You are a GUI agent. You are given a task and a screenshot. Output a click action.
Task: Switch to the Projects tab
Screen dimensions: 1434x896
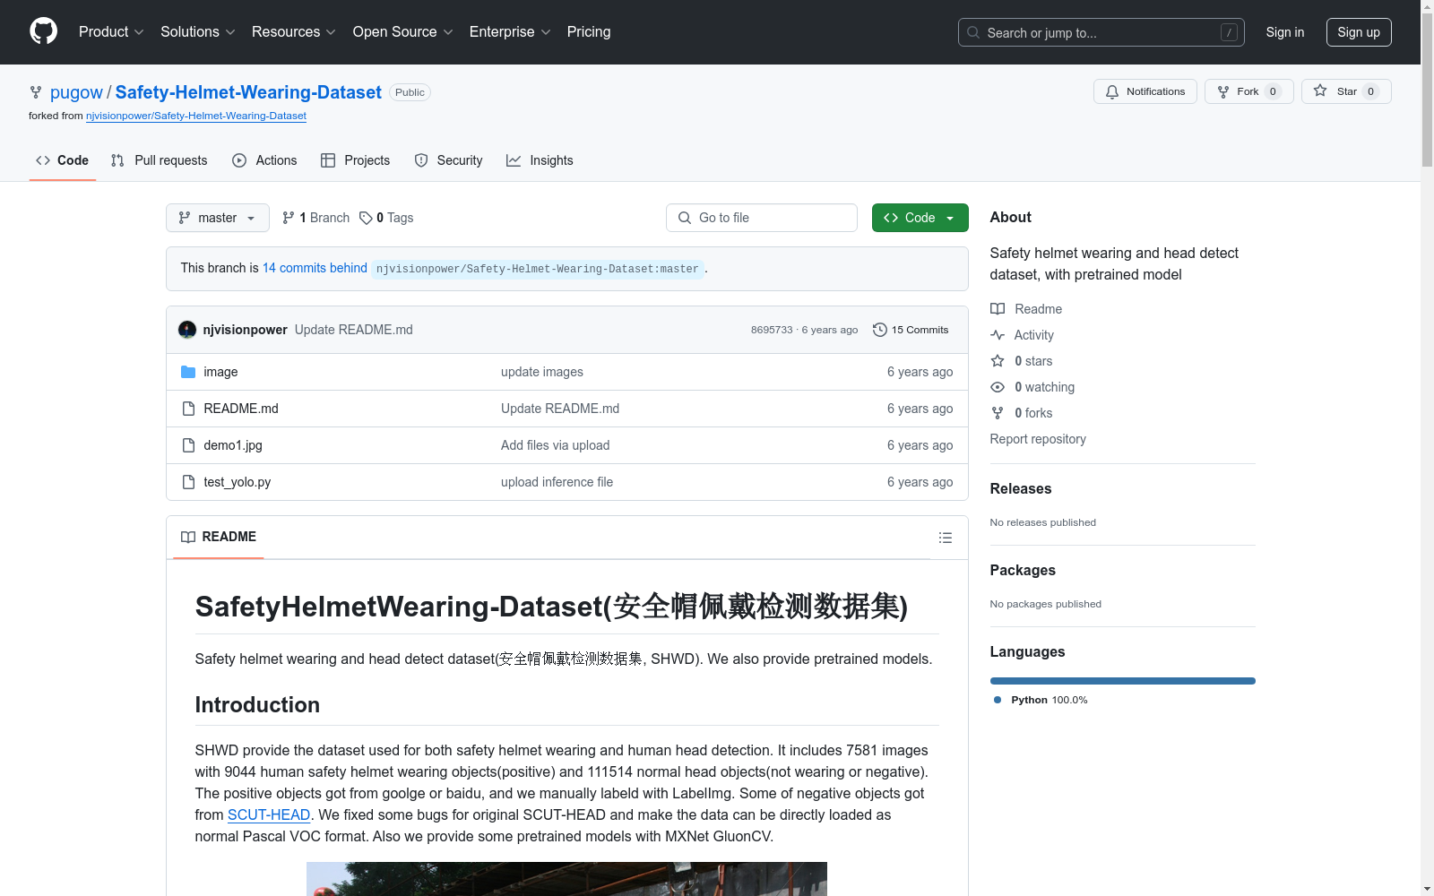pos(356,160)
